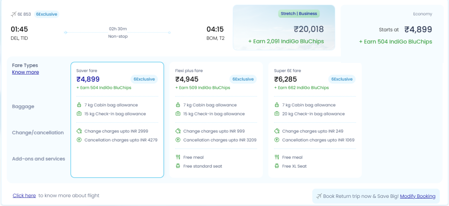The image size is (449, 206).
Task: Click the 6Exclusive badge next to flight number
Action: [x=47, y=14]
